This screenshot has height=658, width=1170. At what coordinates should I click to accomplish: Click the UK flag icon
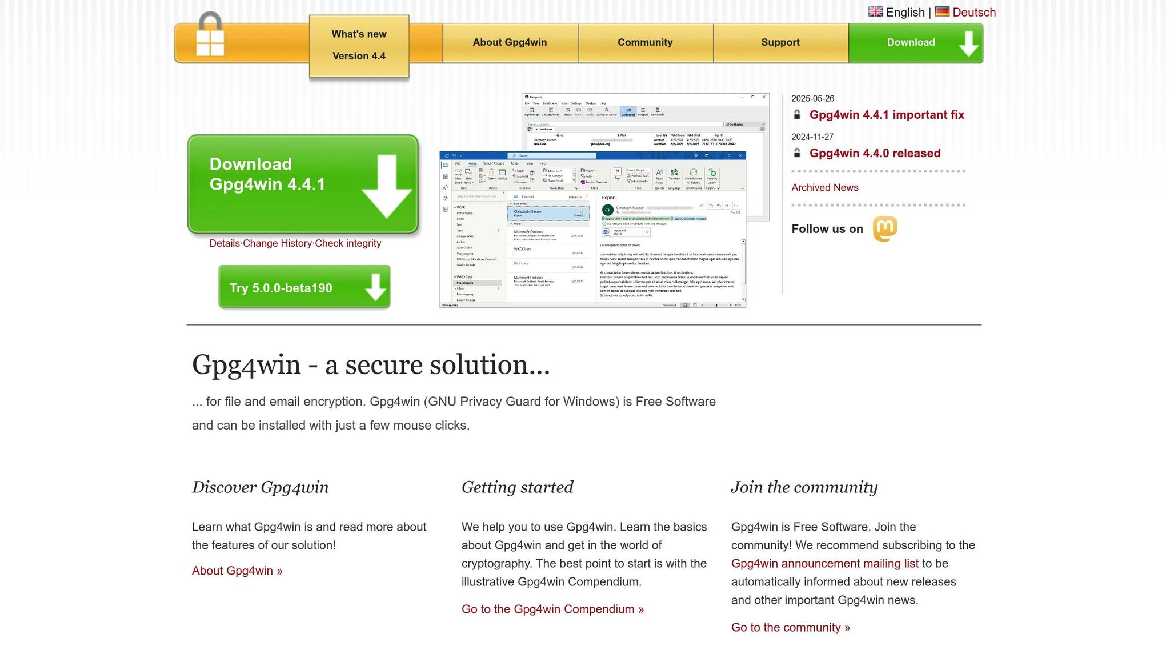pyautogui.click(x=875, y=11)
